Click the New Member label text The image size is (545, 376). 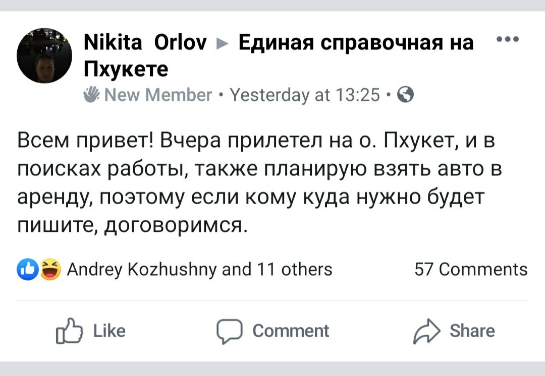[x=158, y=94]
